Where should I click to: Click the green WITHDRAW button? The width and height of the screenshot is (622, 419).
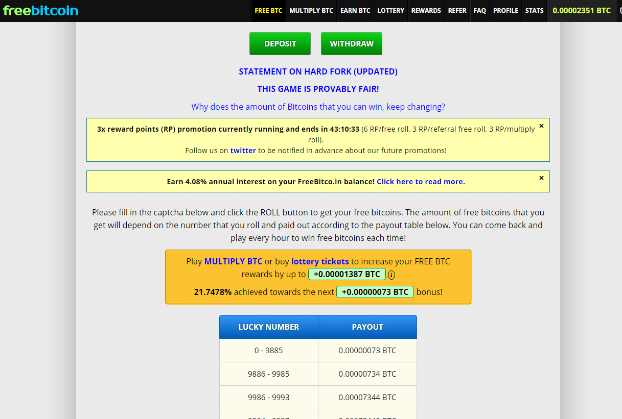coord(352,44)
